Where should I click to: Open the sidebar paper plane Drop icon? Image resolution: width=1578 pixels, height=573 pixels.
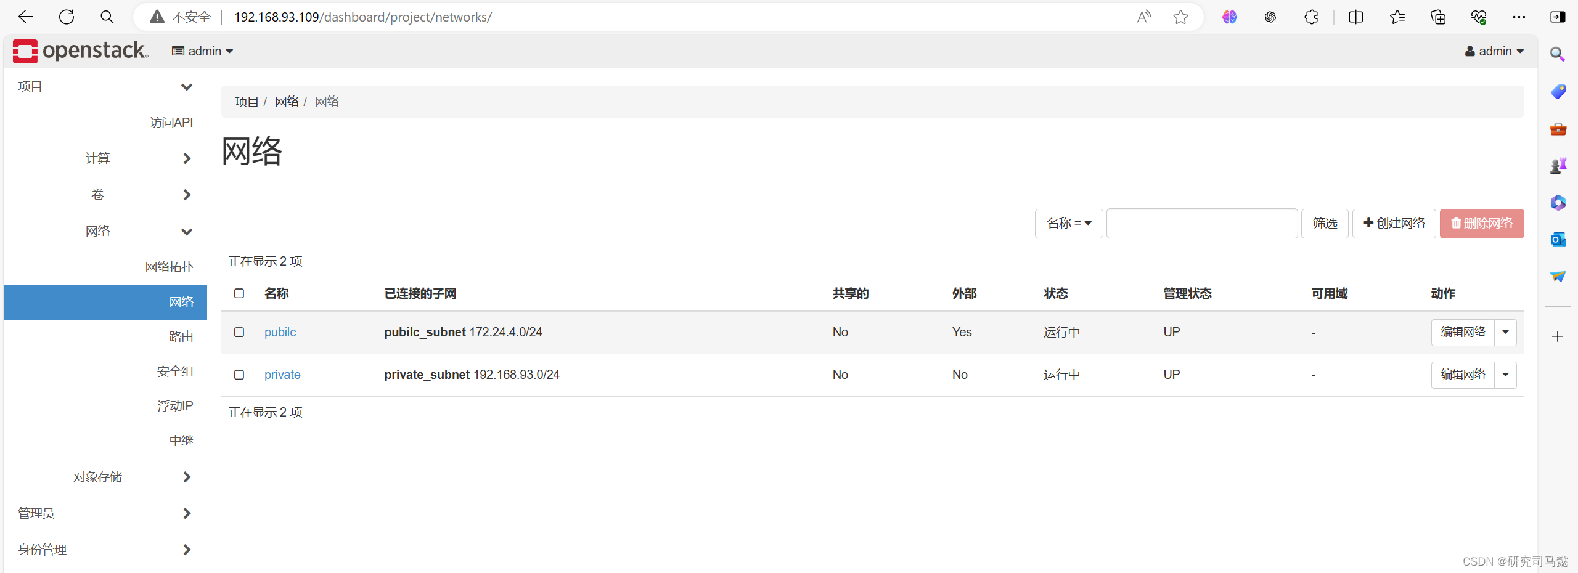tap(1558, 276)
